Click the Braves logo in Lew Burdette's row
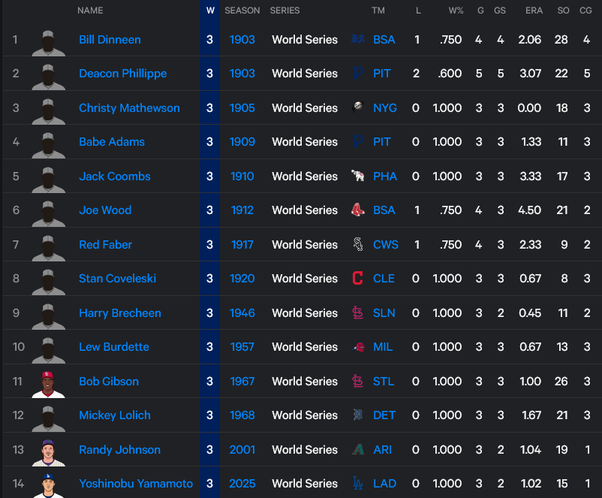602x498 pixels. pyautogui.click(x=358, y=347)
